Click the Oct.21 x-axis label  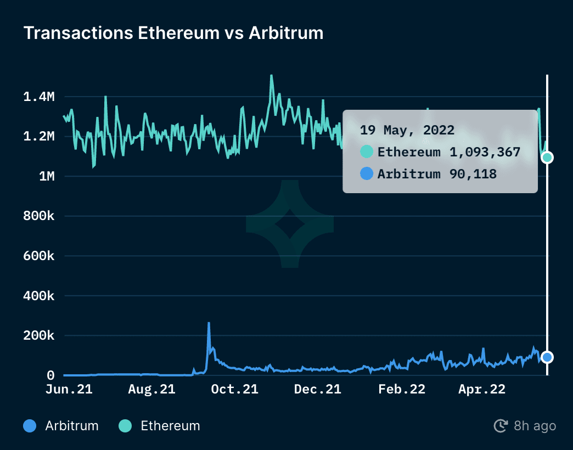(x=234, y=390)
